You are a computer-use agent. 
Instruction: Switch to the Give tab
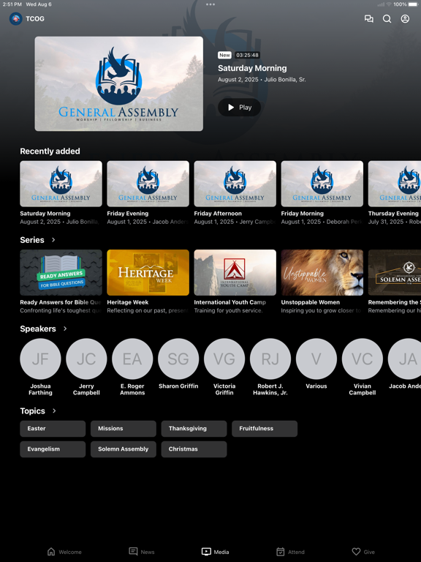tap(363, 552)
